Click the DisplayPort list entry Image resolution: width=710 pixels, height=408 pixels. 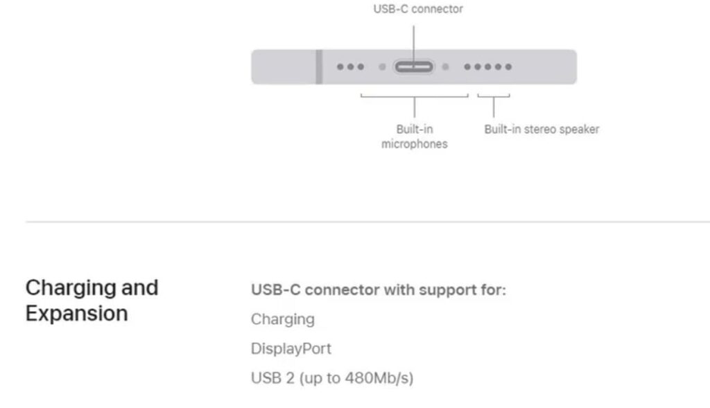(x=291, y=348)
